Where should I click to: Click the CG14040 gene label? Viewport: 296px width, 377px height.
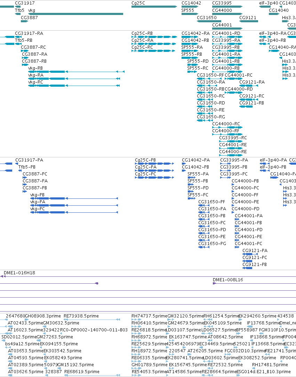(279, 10)
